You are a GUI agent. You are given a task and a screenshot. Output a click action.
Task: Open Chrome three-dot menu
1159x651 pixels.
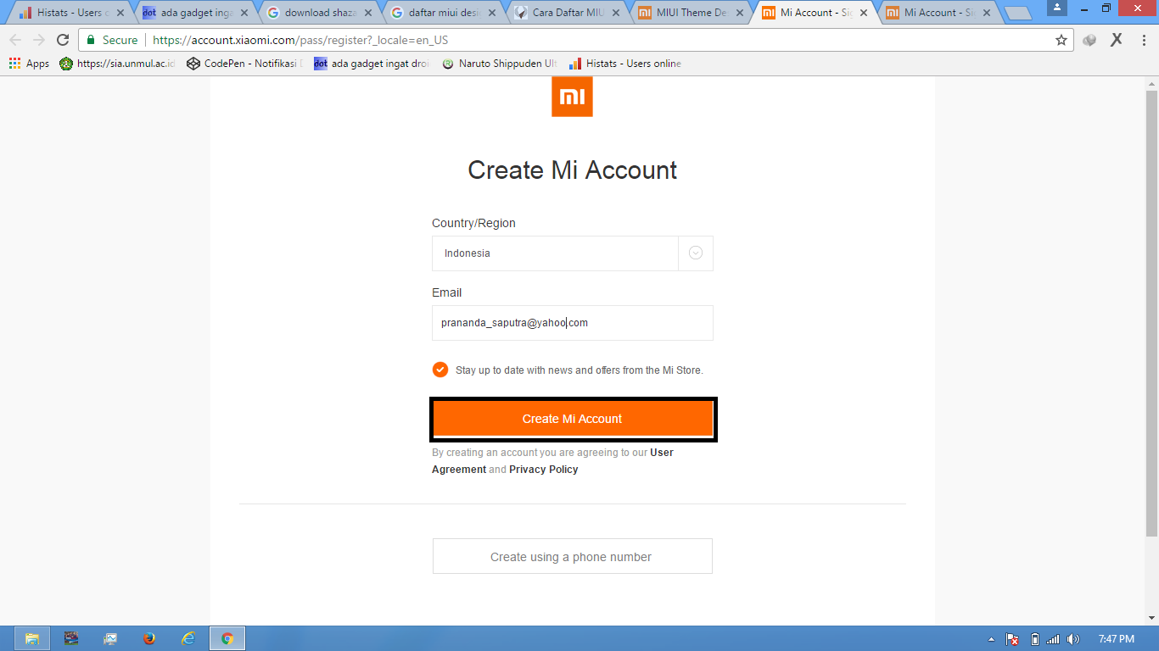coord(1144,40)
